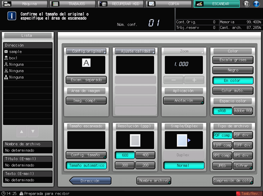The height and width of the screenshot is (196, 263).
Task: Click the box icon next to box1
Action: tap(6, 58)
